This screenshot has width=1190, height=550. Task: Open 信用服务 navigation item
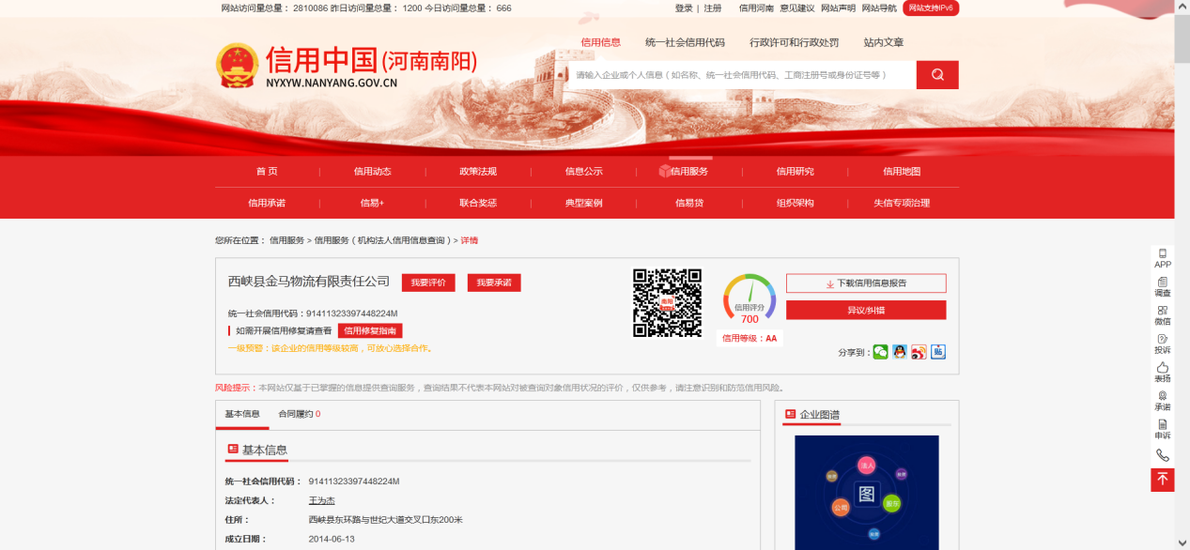pos(688,172)
